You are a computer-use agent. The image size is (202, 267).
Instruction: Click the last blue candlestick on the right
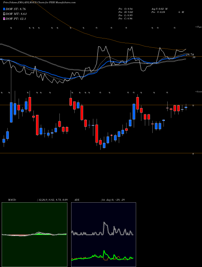[186, 107]
